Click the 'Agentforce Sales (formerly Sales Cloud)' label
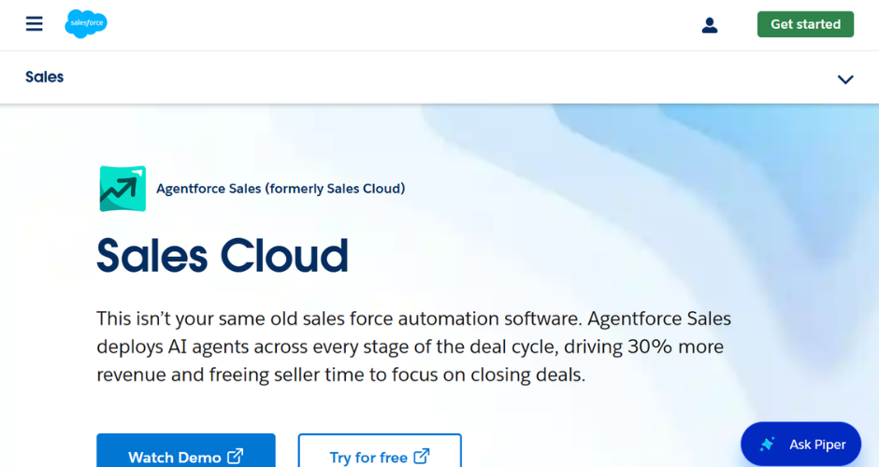This screenshot has height=467, width=879. point(281,189)
